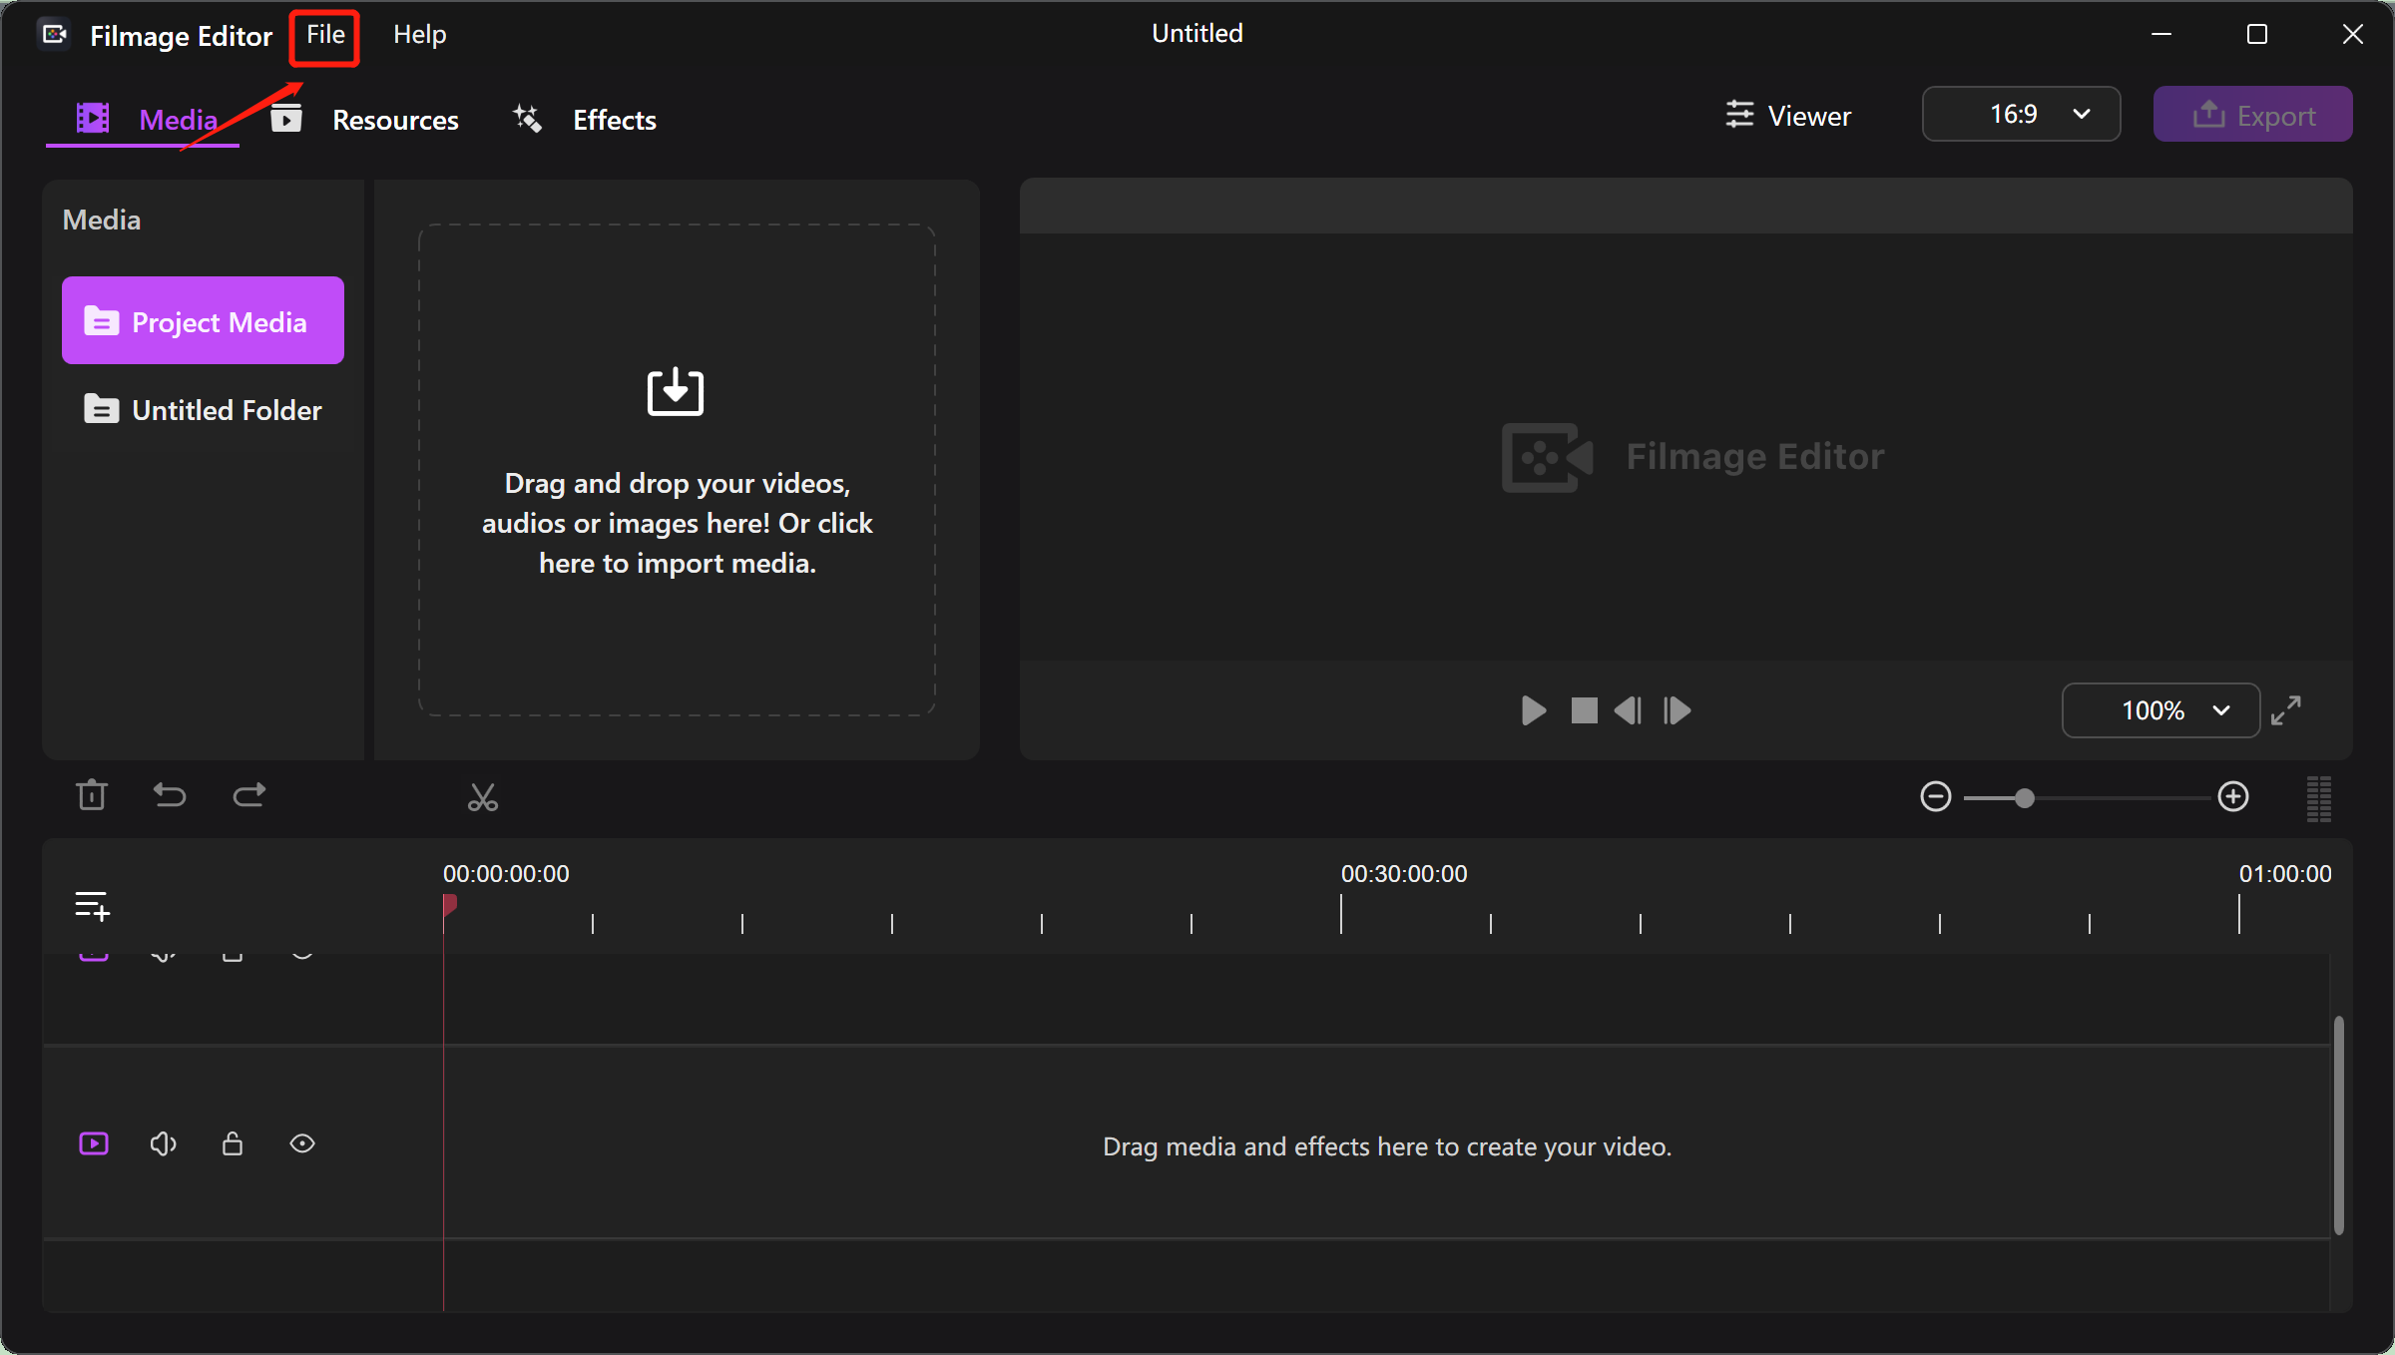Step back to previous frame
Viewport: 2395px width, 1355px height.
(1628, 710)
